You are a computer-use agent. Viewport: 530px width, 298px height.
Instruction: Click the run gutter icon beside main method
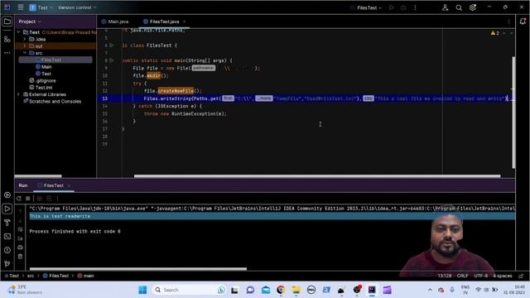[x=112, y=60]
